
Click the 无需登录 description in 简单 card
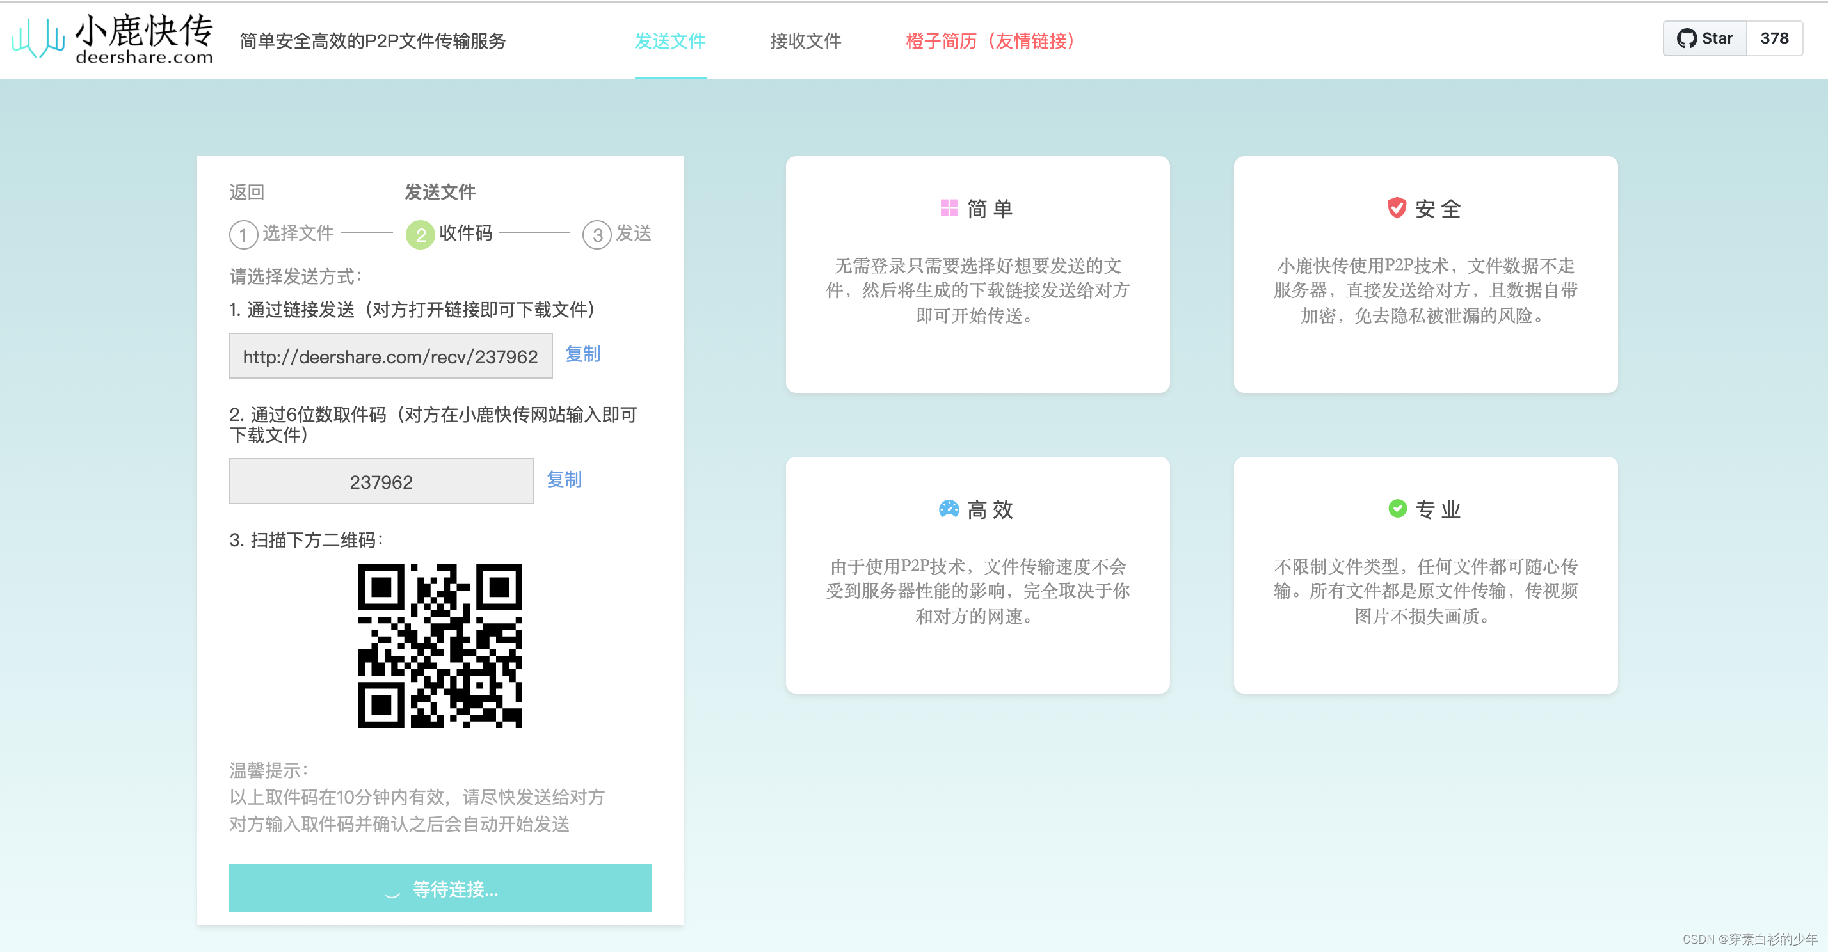point(978,291)
